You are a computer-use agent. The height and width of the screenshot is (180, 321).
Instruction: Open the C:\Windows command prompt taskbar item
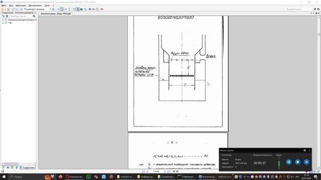click(186, 176)
